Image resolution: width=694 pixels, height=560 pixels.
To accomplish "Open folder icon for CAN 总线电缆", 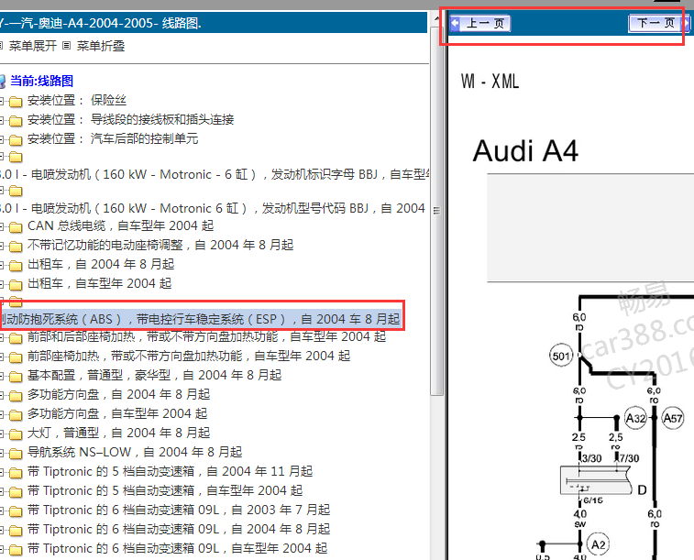I will point(16,227).
